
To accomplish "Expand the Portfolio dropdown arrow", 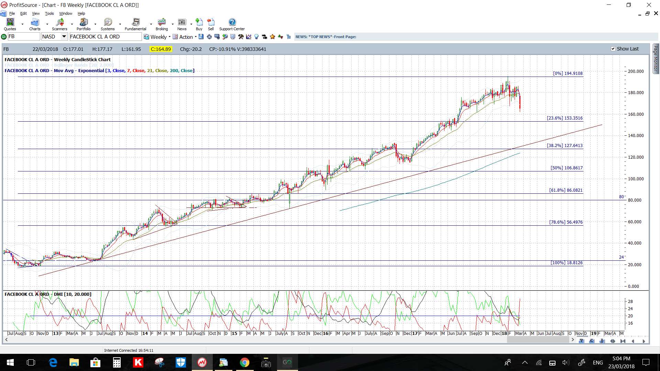I will coord(95,24).
